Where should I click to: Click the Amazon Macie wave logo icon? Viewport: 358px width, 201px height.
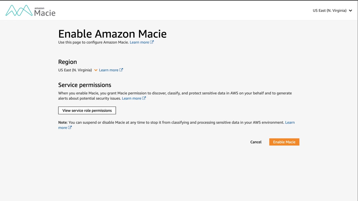click(19, 11)
